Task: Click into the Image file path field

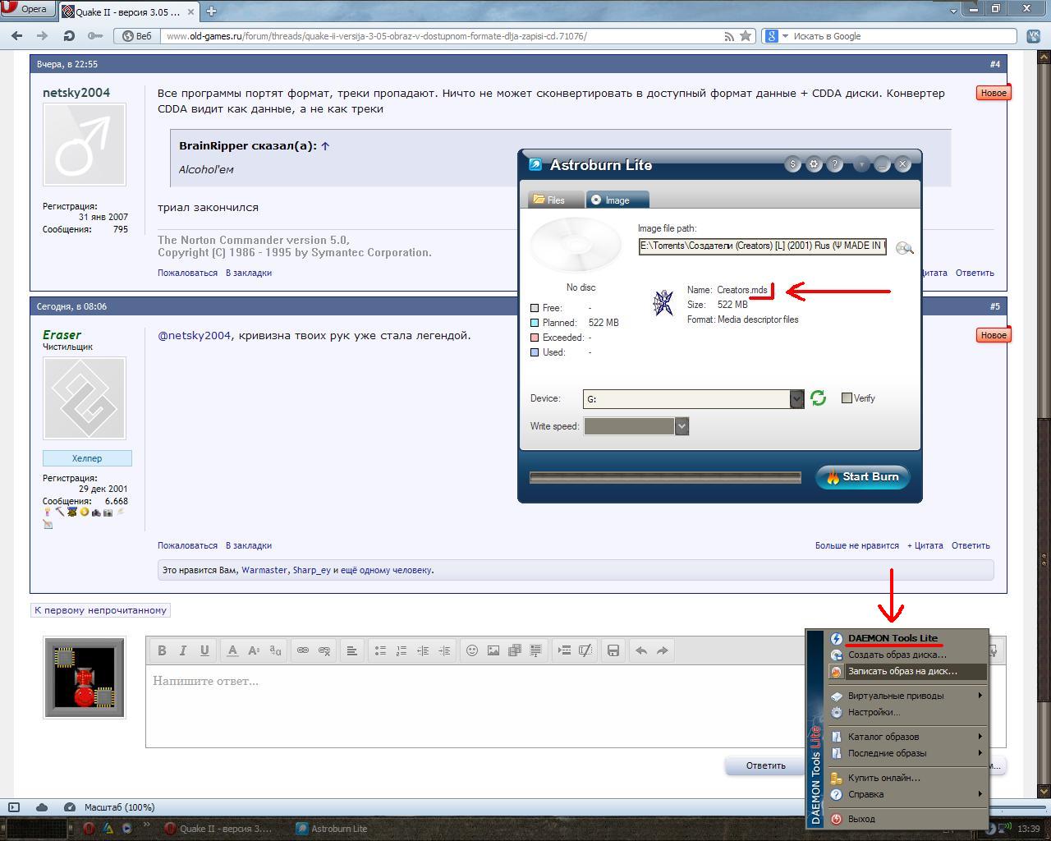Action: (x=763, y=246)
